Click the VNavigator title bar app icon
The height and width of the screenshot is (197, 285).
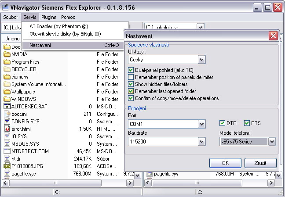click(5, 7)
